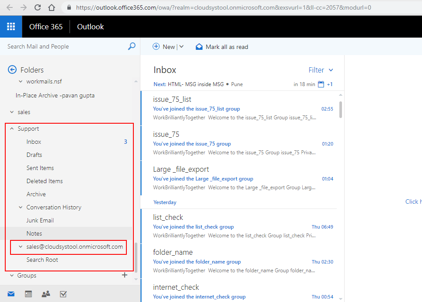This screenshot has height=302, width=422.
Task: Open the Tasks icon in bottom navigation
Action: coord(63,294)
